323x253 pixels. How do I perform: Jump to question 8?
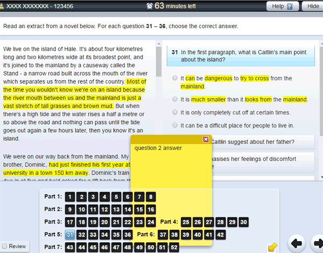tap(151, 197)
